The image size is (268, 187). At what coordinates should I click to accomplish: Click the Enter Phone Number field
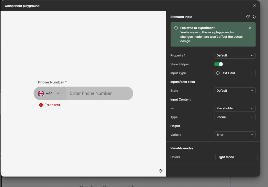coord(99,93)
